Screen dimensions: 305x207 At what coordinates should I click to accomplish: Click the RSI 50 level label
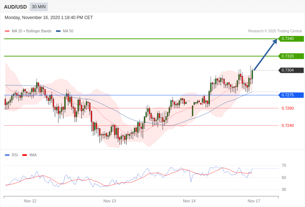(284, 178)
